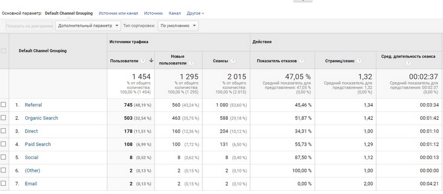Click the Default Channel Grouping column header
443x194 pixels.
coord(43,51)
